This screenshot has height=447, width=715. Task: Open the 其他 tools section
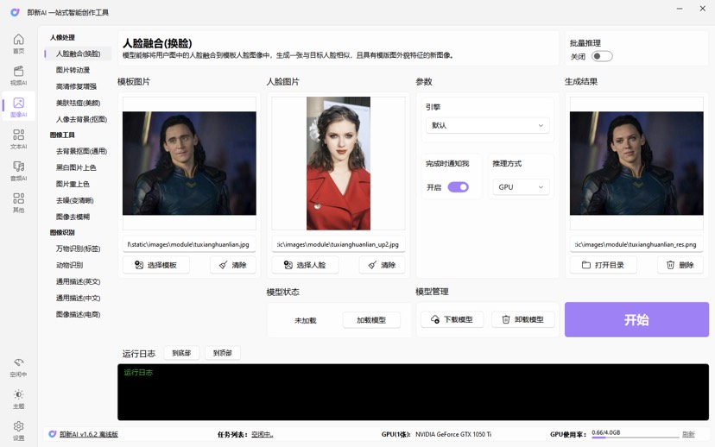tap(18, 203)
